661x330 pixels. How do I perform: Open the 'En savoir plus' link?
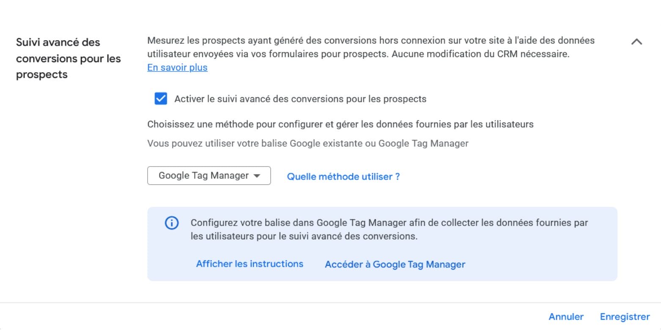coord(177,68)
